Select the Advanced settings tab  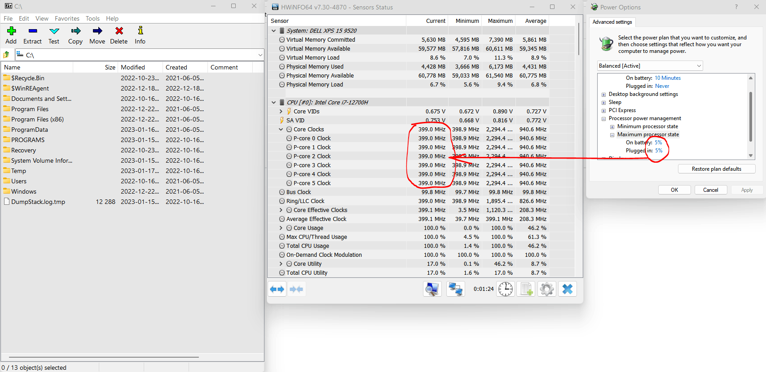click(612, 22)
